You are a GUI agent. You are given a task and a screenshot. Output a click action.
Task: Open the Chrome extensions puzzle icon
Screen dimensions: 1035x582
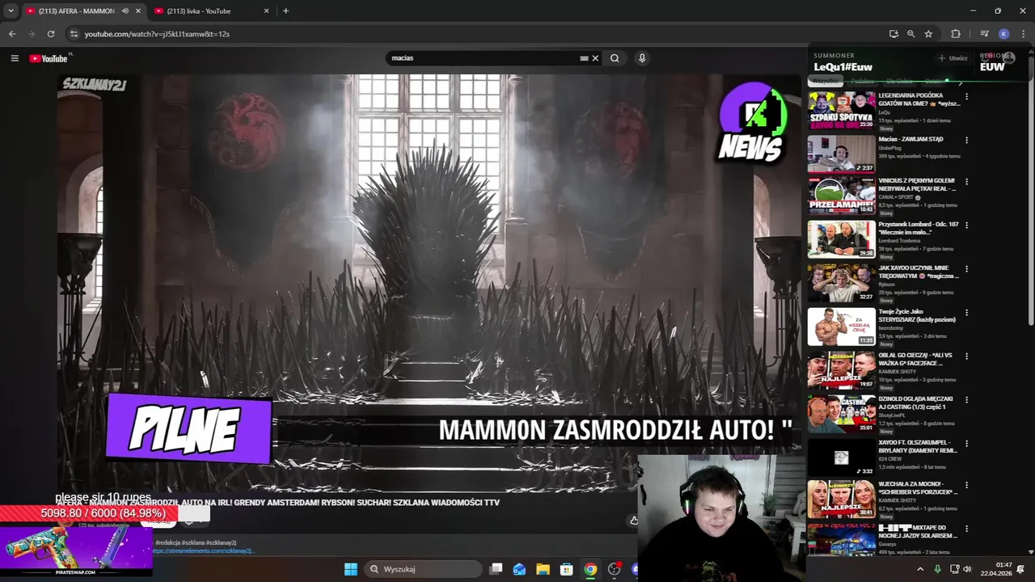956,34
